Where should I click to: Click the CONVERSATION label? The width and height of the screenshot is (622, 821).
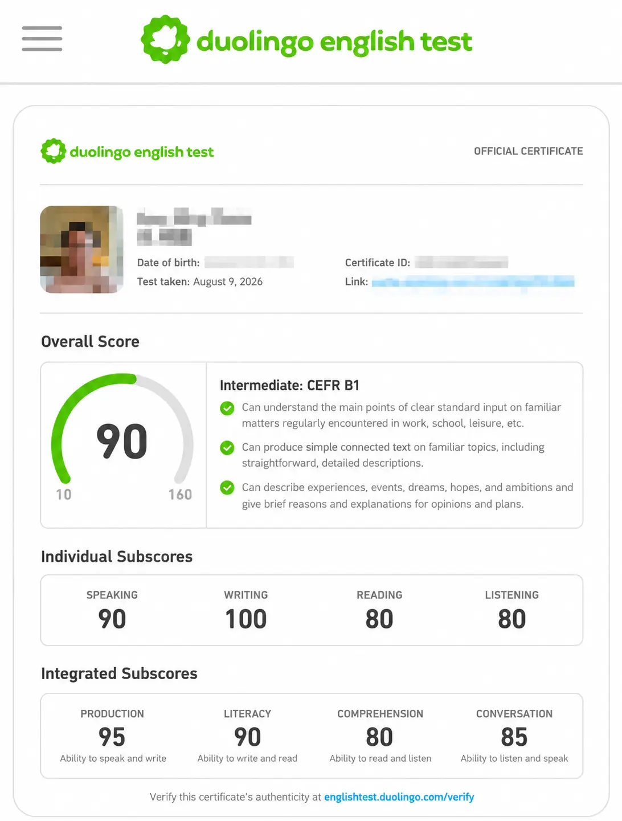pos(514,714)
